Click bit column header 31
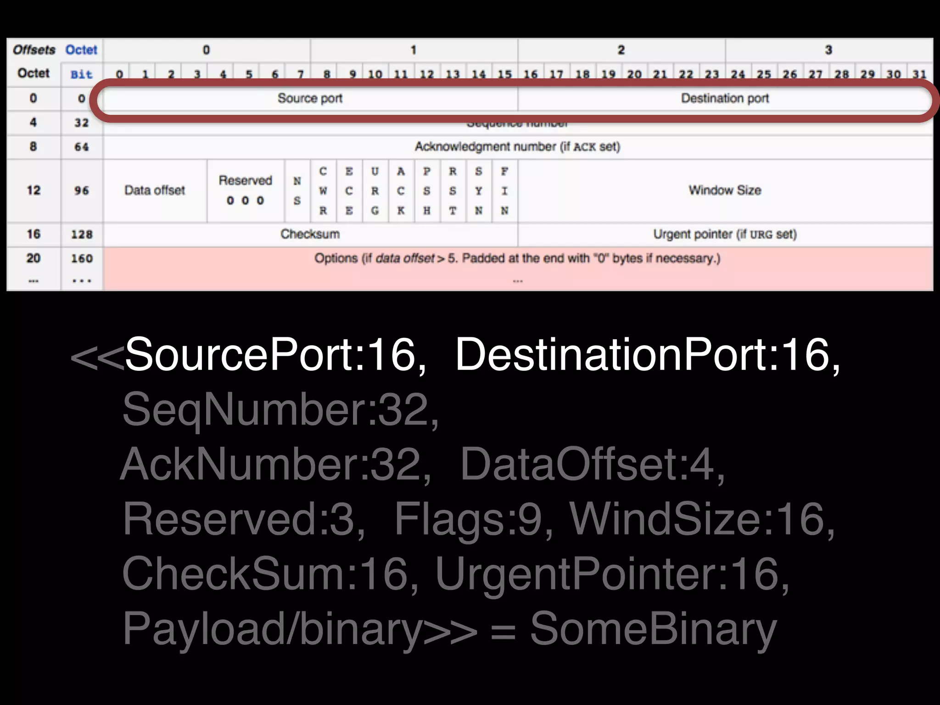The image size is (940, 705). point(919,74)
